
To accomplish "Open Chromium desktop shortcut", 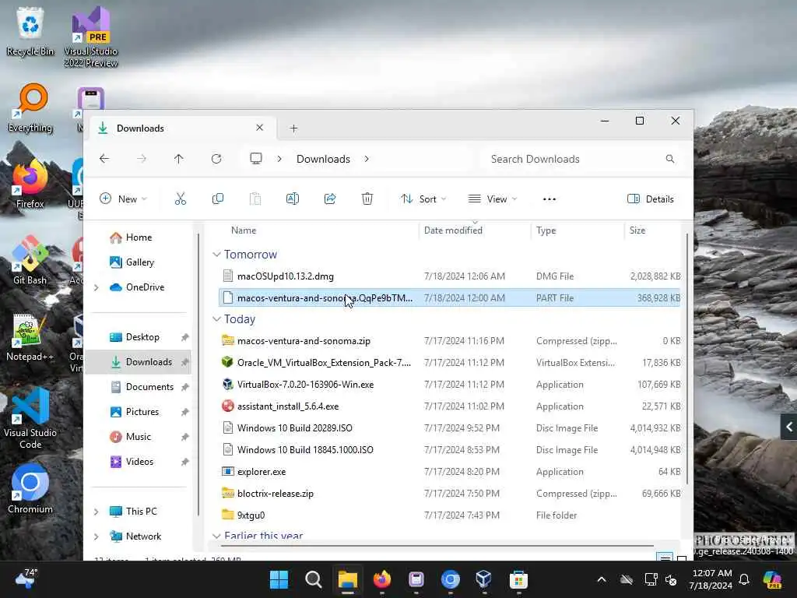I will (x=30, y=489).
